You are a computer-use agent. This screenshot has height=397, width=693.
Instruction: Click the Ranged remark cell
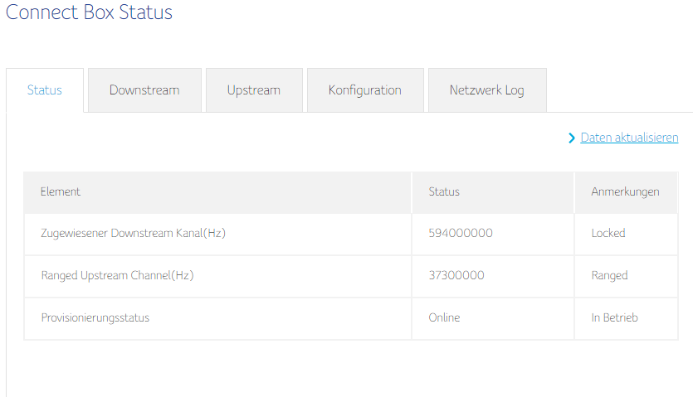pos(609,275)
